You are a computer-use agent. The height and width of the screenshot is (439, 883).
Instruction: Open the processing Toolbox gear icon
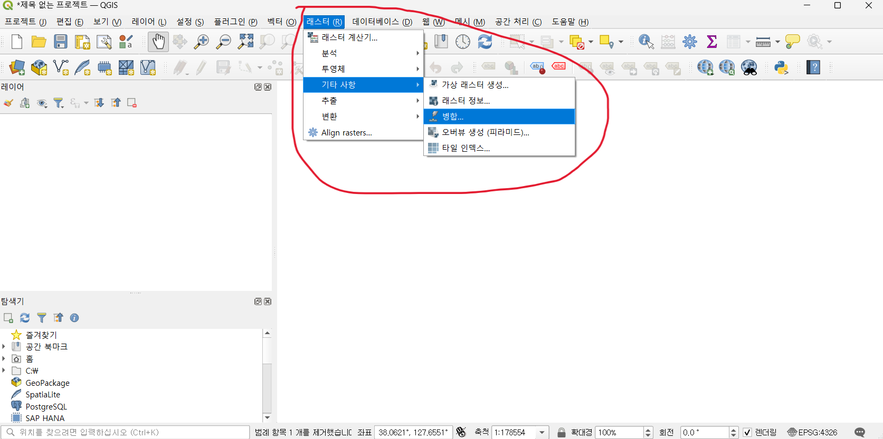(x=690, y=42)
